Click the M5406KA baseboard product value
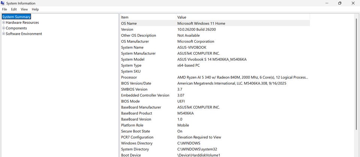 tap(186, 113)
